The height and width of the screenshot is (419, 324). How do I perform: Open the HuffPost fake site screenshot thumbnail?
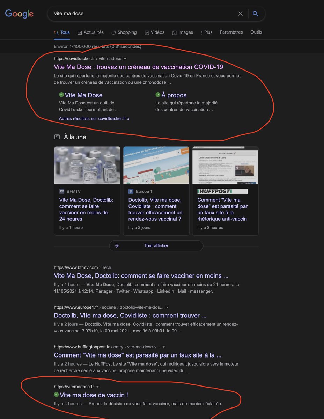pos(226,165)
